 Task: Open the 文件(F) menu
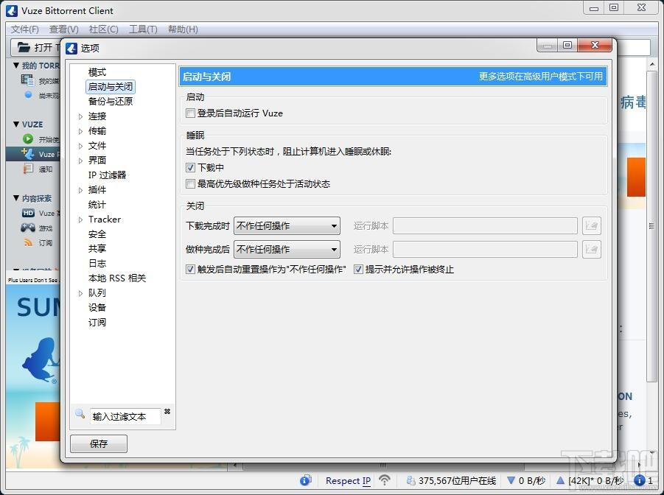tap(24, 29)
